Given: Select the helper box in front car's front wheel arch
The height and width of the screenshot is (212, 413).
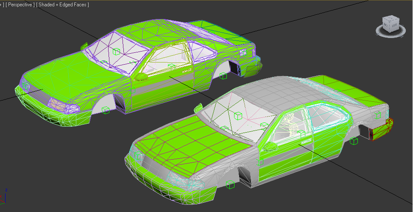Looking at the screenshot, I should click(x=231, y=184).
